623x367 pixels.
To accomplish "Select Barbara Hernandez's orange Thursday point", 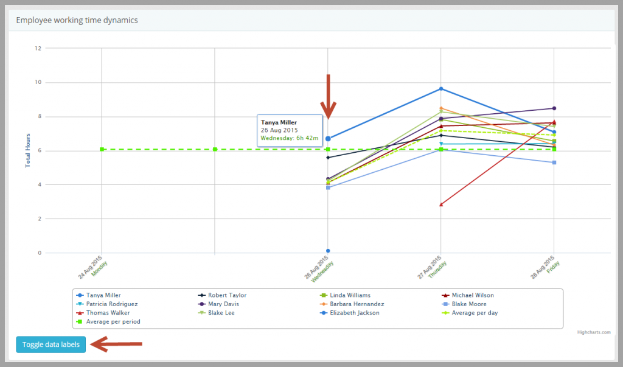I will pos(441,108).
